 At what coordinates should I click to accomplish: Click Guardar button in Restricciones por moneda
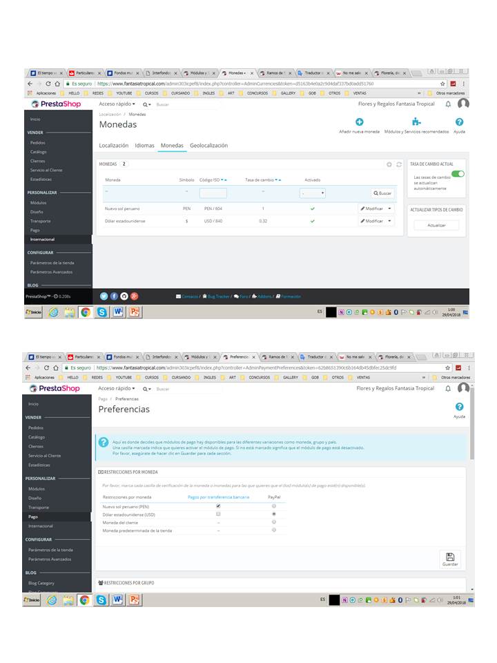point(450,559)
